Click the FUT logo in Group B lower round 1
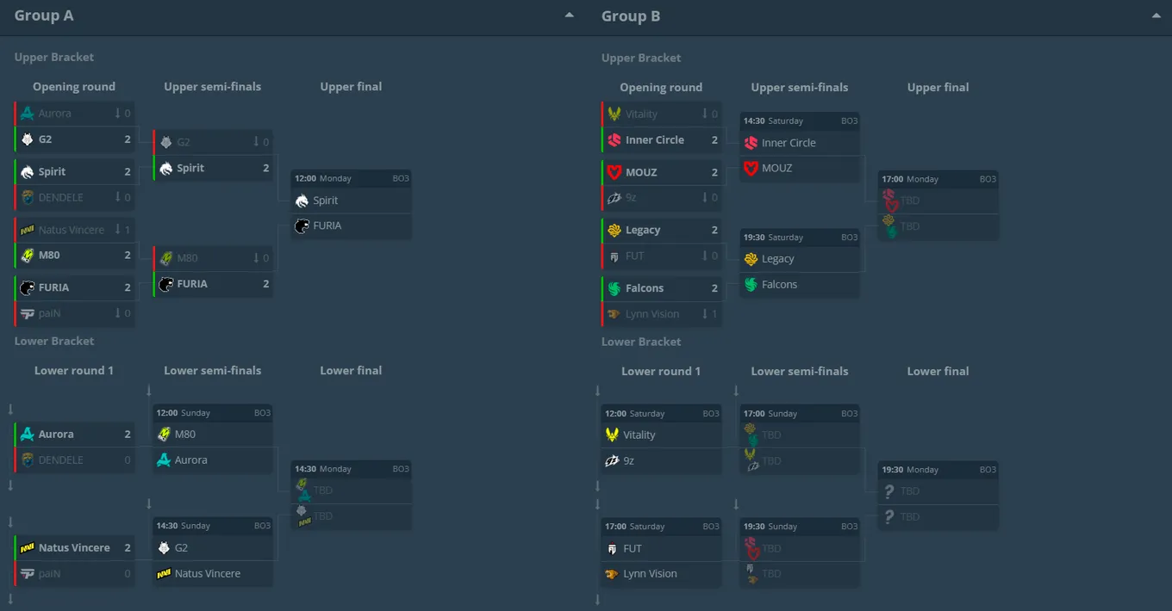 coord(612,548)
